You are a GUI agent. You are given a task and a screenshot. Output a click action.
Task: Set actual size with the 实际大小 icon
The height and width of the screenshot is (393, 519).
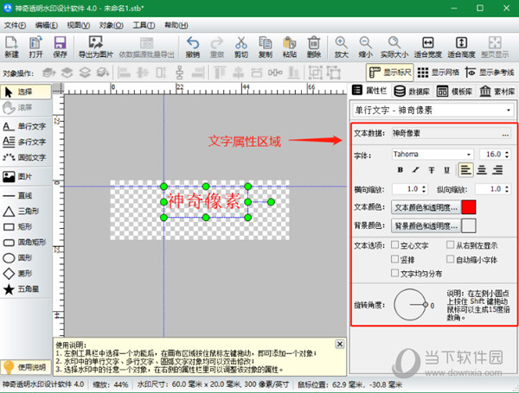(394, 47)
